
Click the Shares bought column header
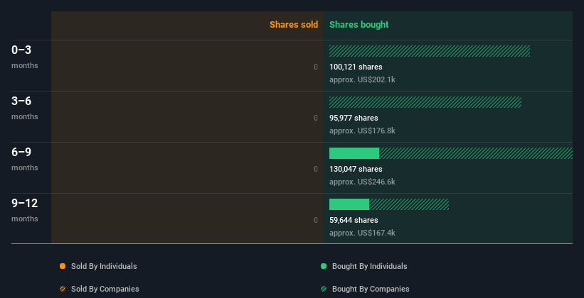tap(359, 25)
